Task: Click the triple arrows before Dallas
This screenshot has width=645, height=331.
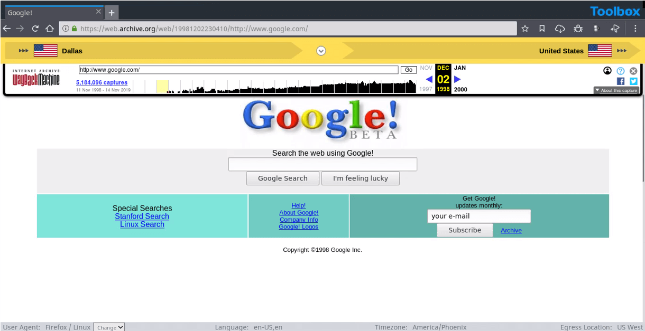Action: 24,51
